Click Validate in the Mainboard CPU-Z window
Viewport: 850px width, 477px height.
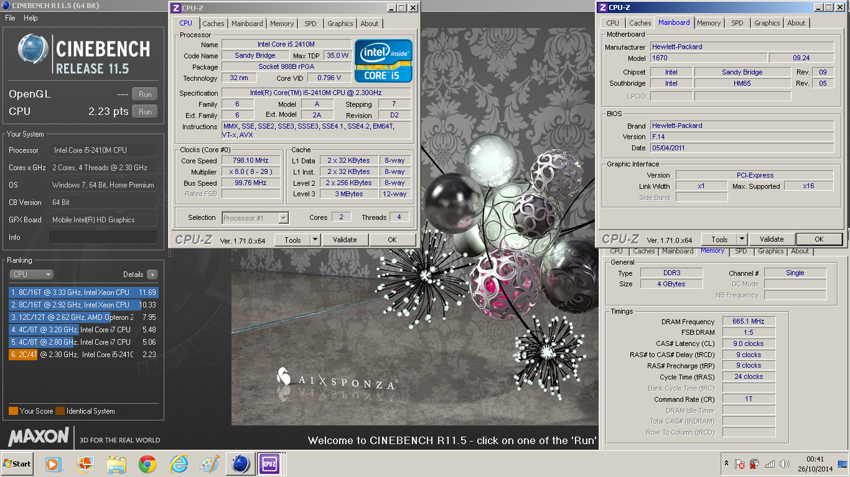(772, 239)
